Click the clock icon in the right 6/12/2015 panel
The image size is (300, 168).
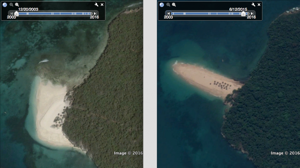pyautogui.click(x=162, y=4)
